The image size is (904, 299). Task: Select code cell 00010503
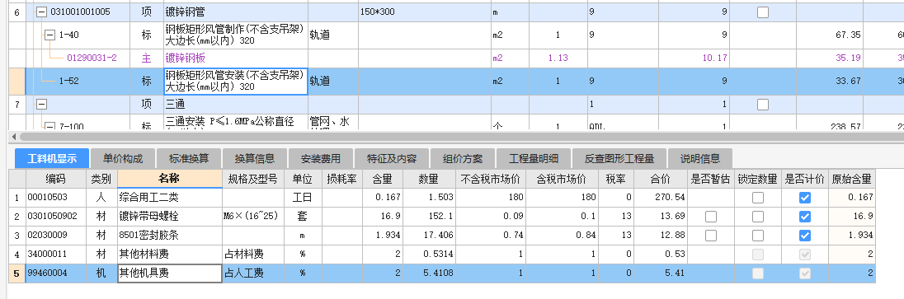pos(56,198)
